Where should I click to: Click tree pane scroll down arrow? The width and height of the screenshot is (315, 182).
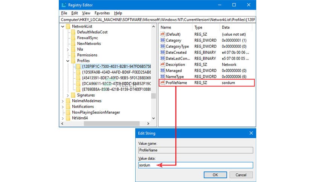point(153,118)
